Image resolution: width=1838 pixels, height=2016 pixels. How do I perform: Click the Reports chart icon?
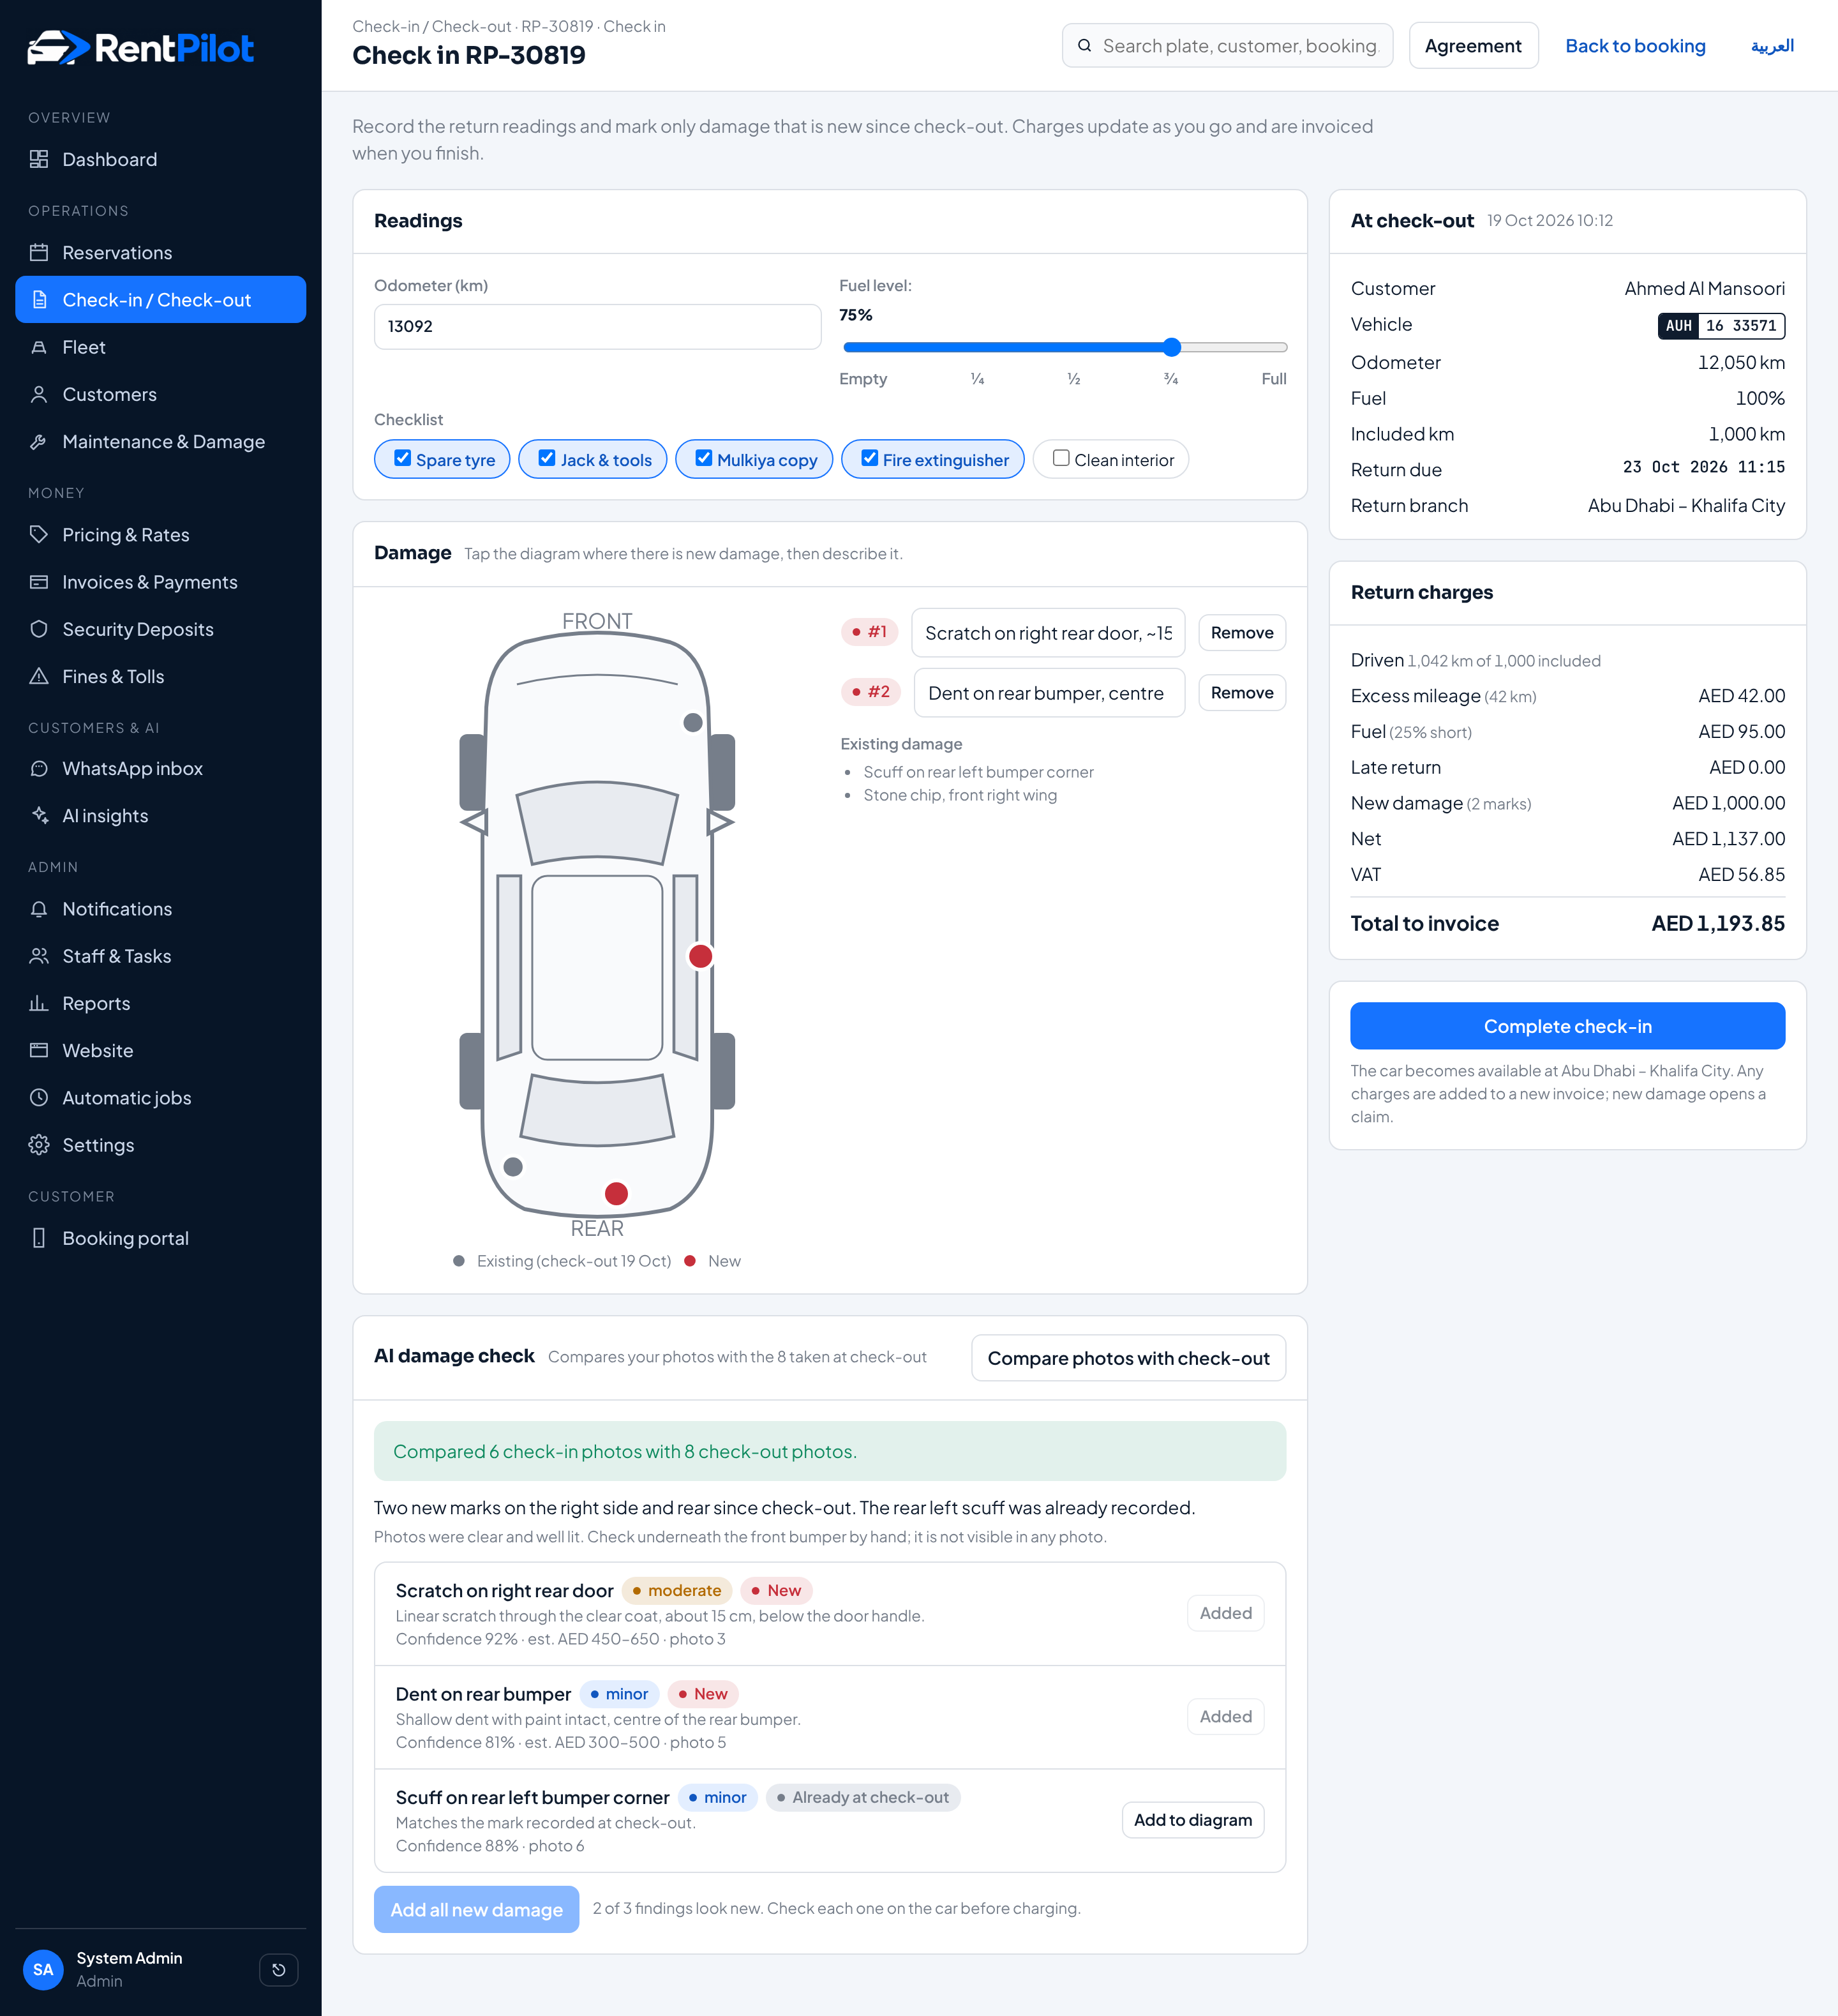tap(39, 1003)
